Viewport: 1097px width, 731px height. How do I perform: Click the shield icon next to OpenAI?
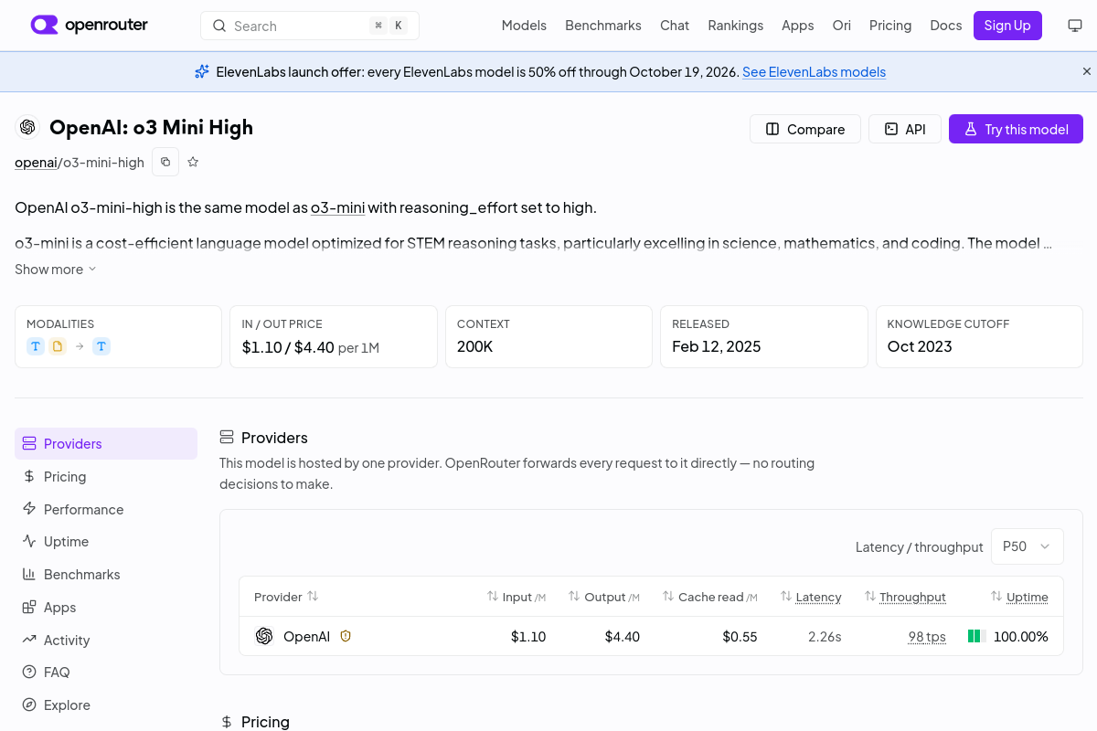pyautogui.click(x=346, y=636)
